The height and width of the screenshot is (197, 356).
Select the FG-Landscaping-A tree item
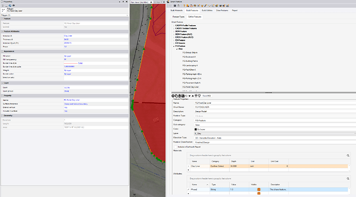click(x=190, y=65)
